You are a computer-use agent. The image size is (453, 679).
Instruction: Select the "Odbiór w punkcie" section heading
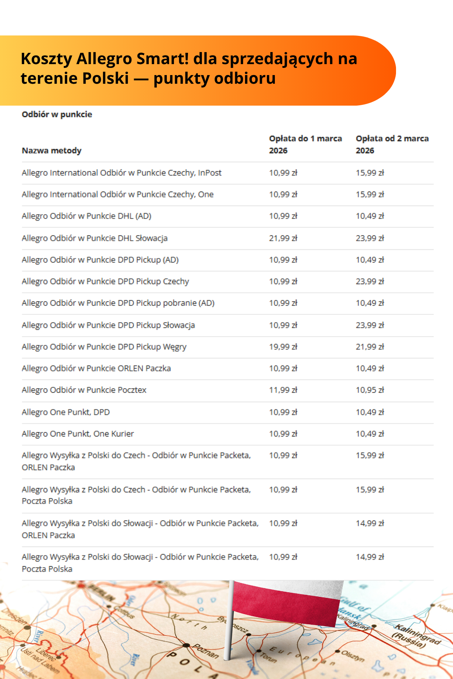coord(57,114)
